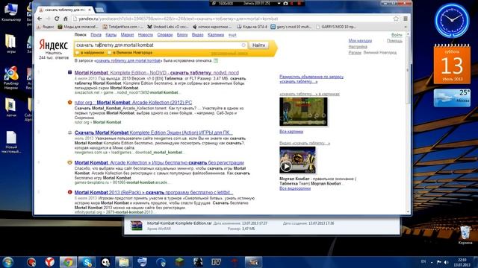478x268 pixels.
Task: Open the 'Мои находки' link
Action: pos(360,41)
